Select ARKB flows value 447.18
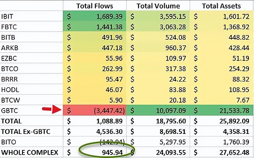The height and width of the screenshot is (158, 254). point(112,48)
